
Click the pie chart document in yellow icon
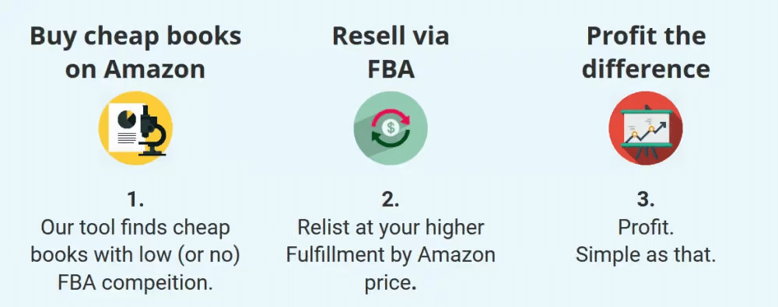123,128
